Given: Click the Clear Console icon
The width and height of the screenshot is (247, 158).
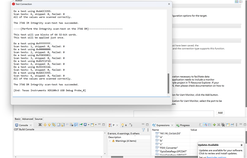Looking at the screenshot, I should pyautogui.click(x=71, y=125).
